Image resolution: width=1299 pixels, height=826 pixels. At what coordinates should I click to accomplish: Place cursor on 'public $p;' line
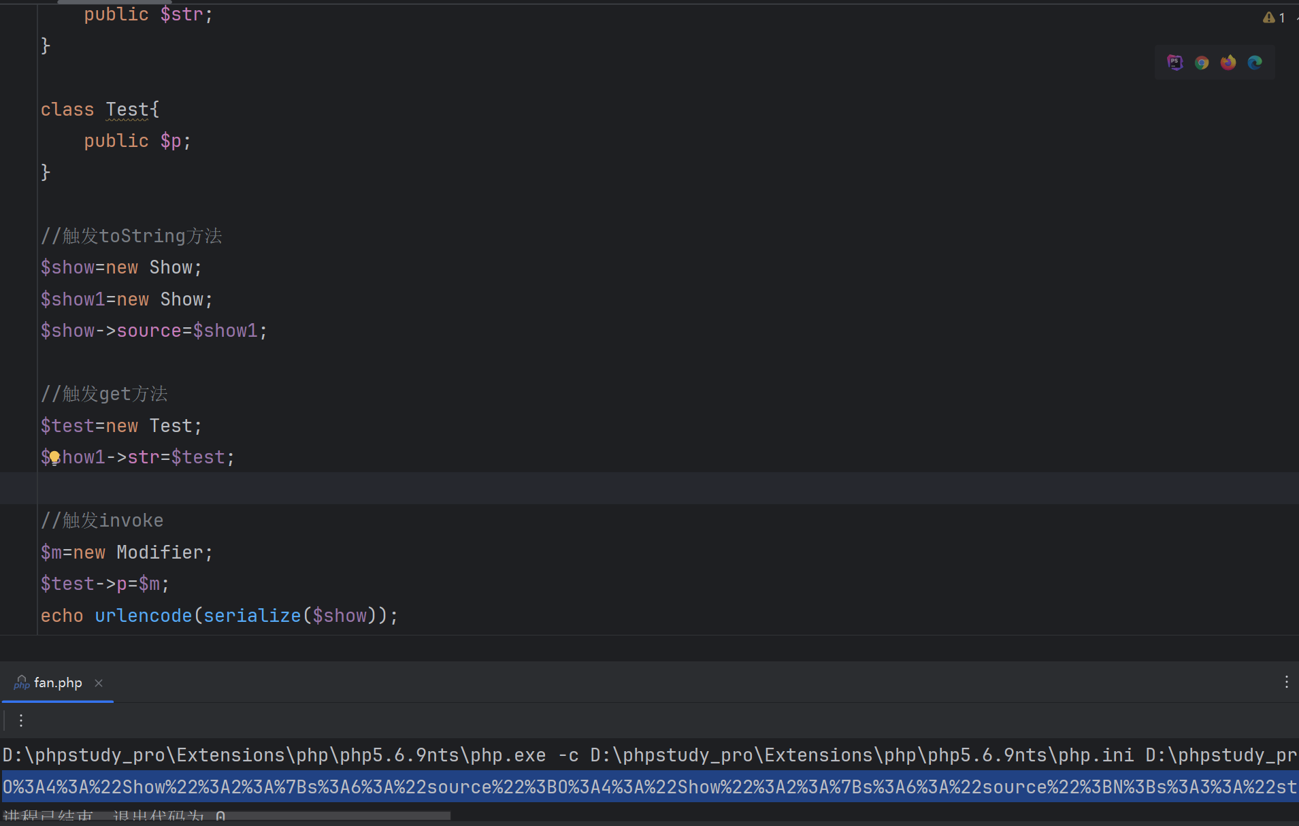pyautogui.click(x=137, y=141)
